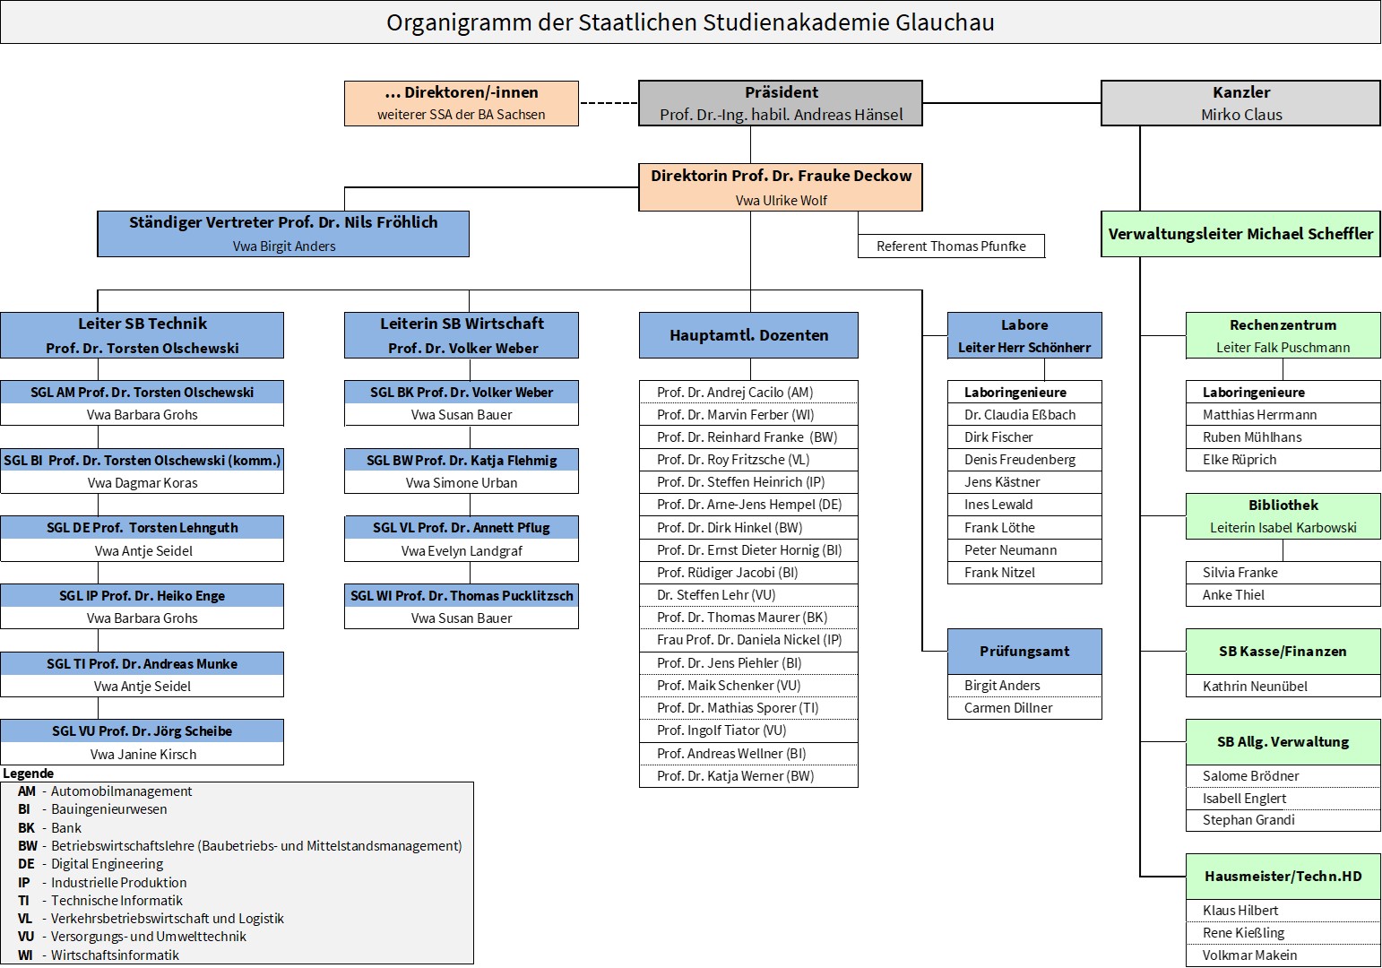
Task: Select Prof. Rüdiger Jacobi (BI)
Action: (749, 572)
